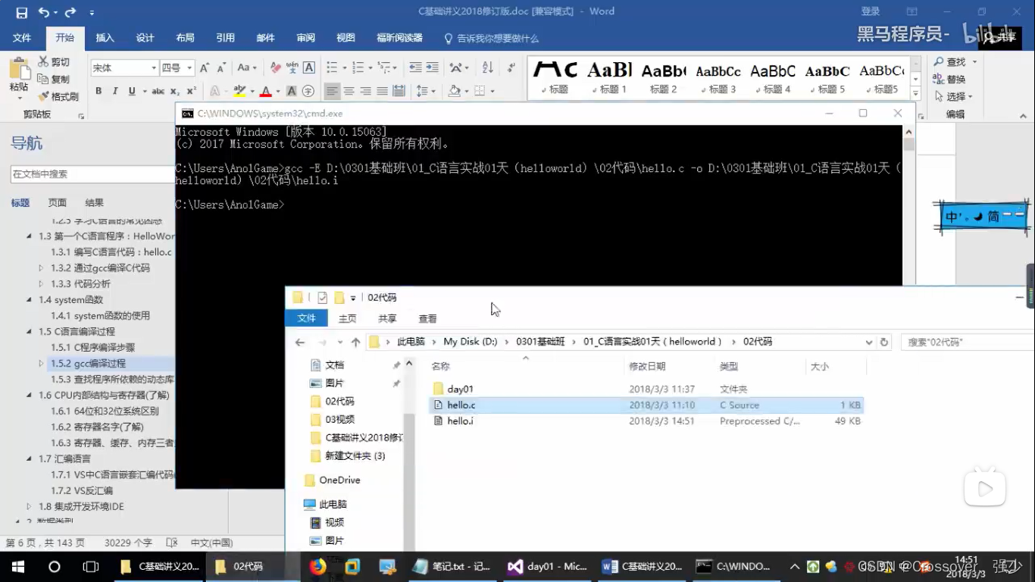Open the font name dropdown (宋体)
Viewport: 1035px width, 582px height.
154,67
